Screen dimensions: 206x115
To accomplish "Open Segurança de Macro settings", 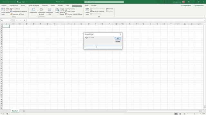I will (x=17, y=14).
